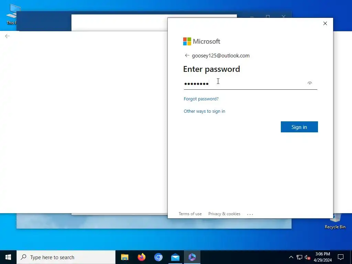
Task: Select the Clipchamp taskbar icon
Action: pos(192,257)
